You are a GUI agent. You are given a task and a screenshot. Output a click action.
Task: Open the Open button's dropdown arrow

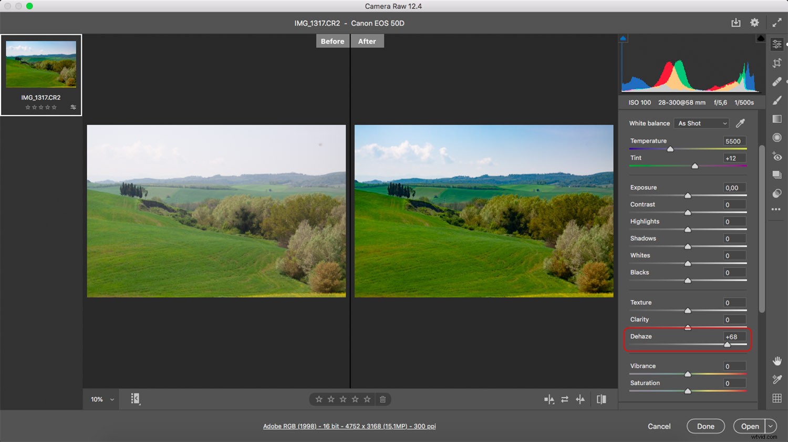pos(769,426)
